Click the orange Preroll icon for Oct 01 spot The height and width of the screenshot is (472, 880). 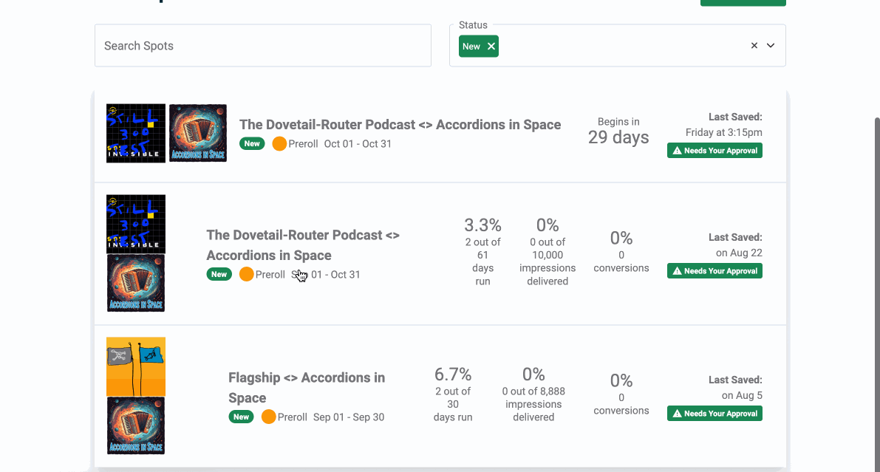point(279,144)
